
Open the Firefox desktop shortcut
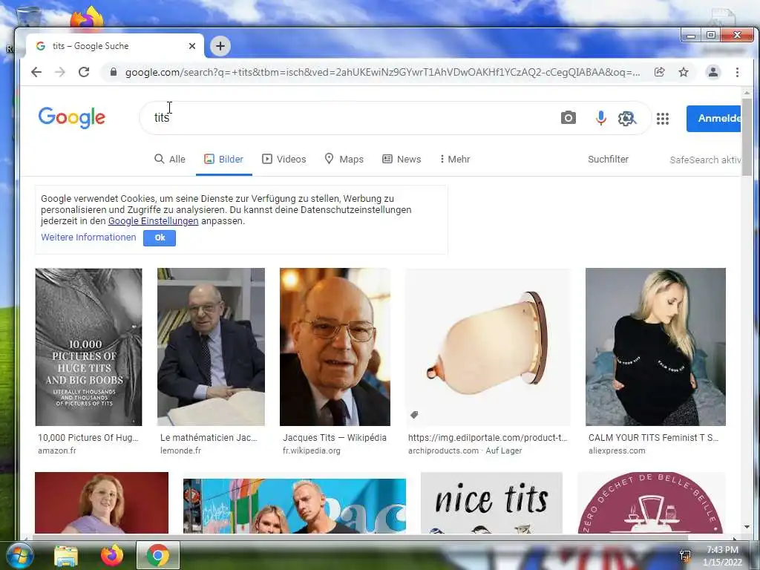pos(88,18)
